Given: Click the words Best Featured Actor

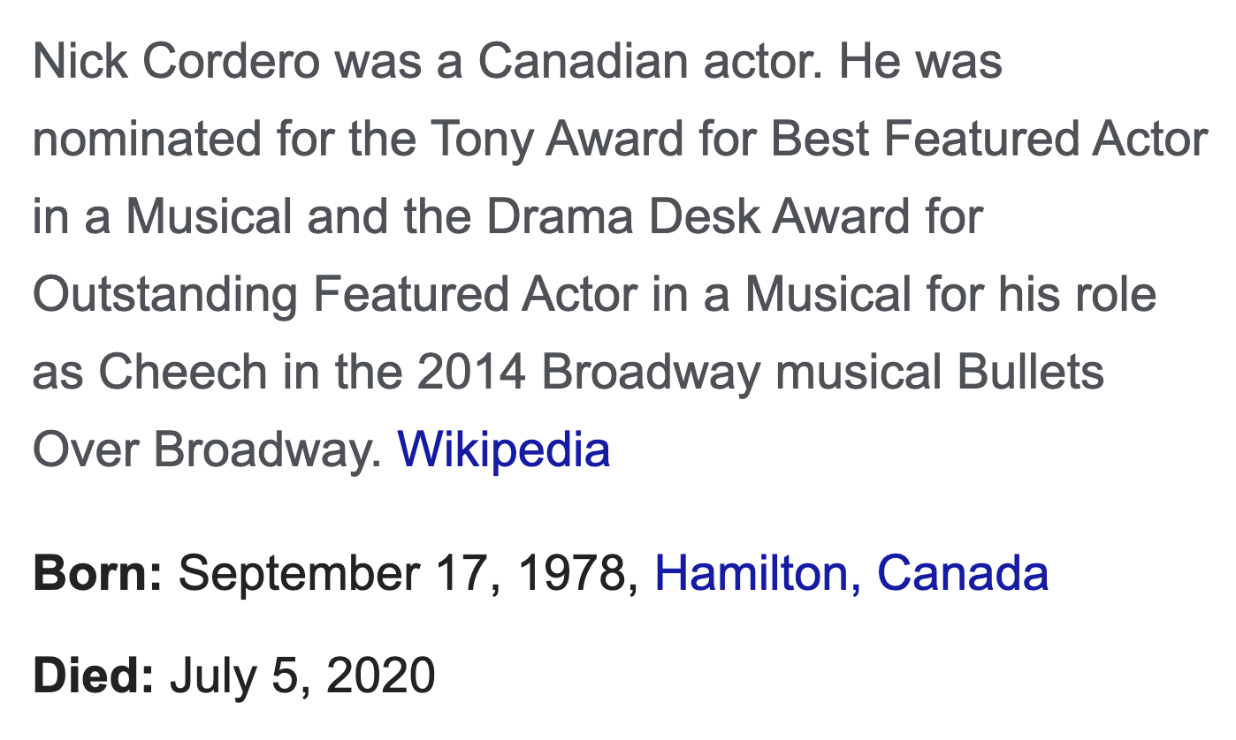Looking at the screenshot, I should pyautogui.click(x=990, y=140).
